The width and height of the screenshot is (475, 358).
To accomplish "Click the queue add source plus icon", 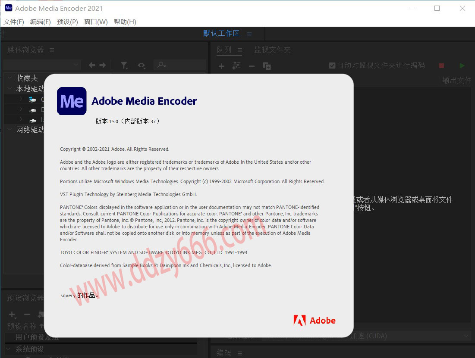I will [x=221, y=66].
